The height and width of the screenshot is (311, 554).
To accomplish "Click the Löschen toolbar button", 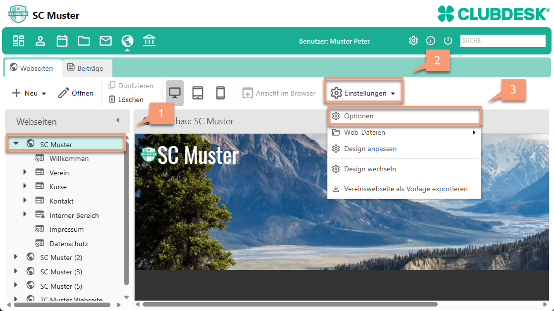I will (126, 100).
